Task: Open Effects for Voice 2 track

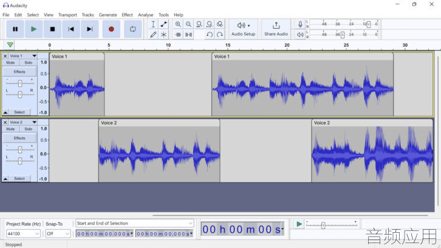Action: click(x=19, y=138)
